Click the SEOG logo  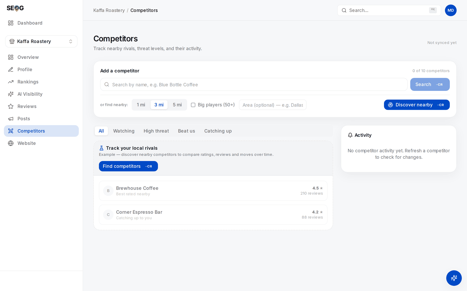[x=15, y=8]
